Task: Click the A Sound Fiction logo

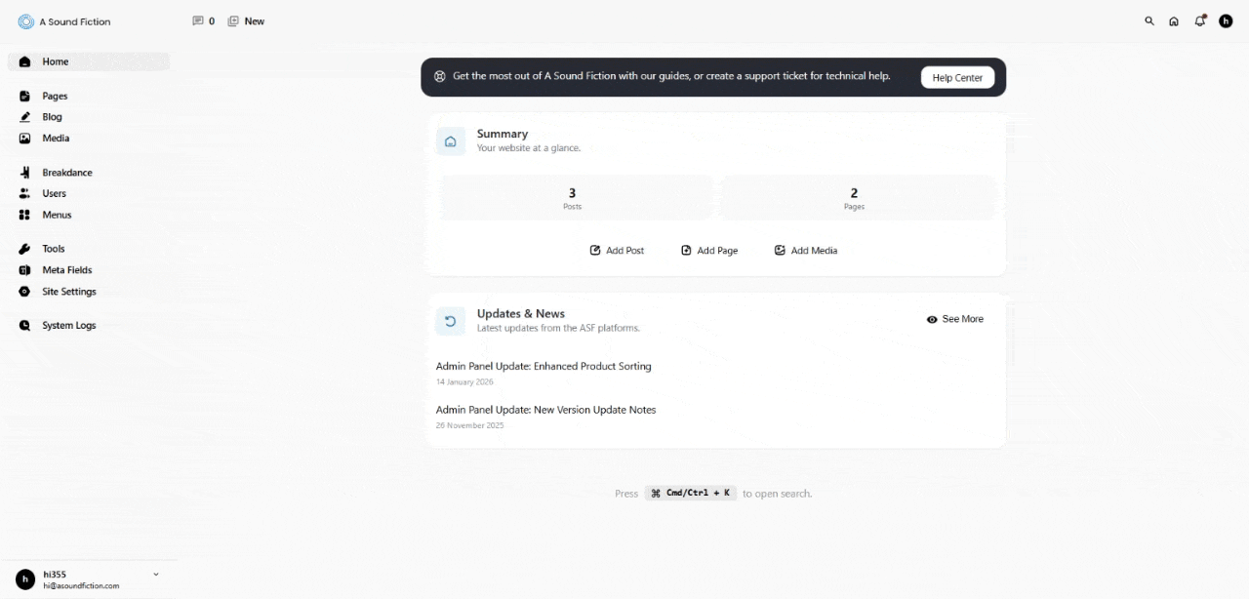Action: 26,21
